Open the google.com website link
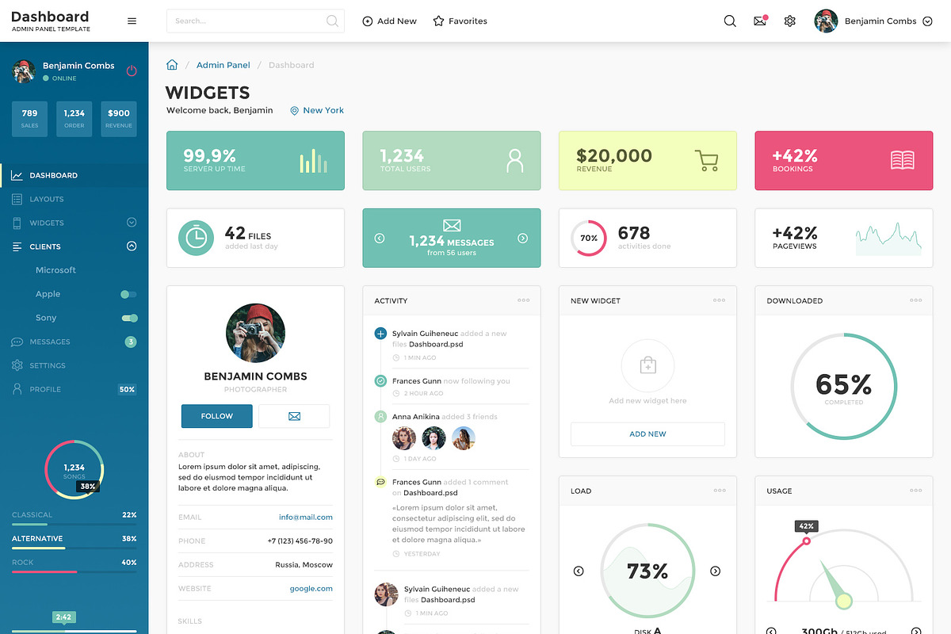 click(x=311, y=588)
